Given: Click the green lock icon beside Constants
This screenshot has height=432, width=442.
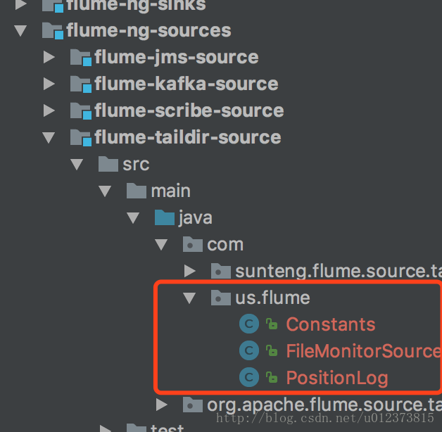Looking at the screenshot, I should click(272, 324).
